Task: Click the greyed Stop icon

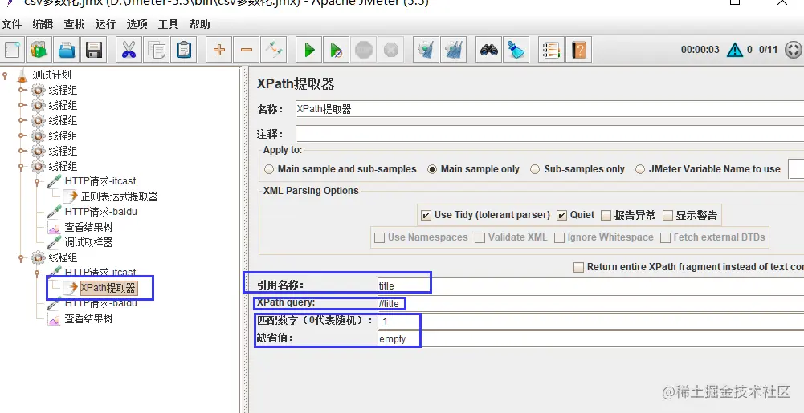Action: [364, 50]
